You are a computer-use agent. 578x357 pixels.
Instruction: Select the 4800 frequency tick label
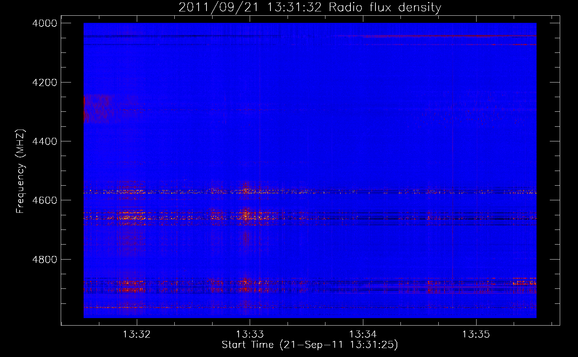click(45, 259)
